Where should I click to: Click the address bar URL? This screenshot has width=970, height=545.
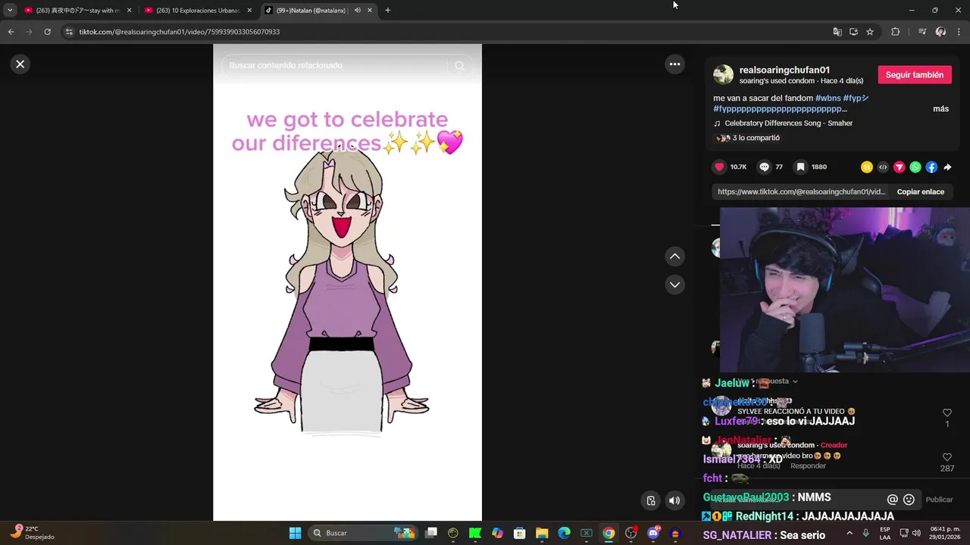click(x=180, y=32)
